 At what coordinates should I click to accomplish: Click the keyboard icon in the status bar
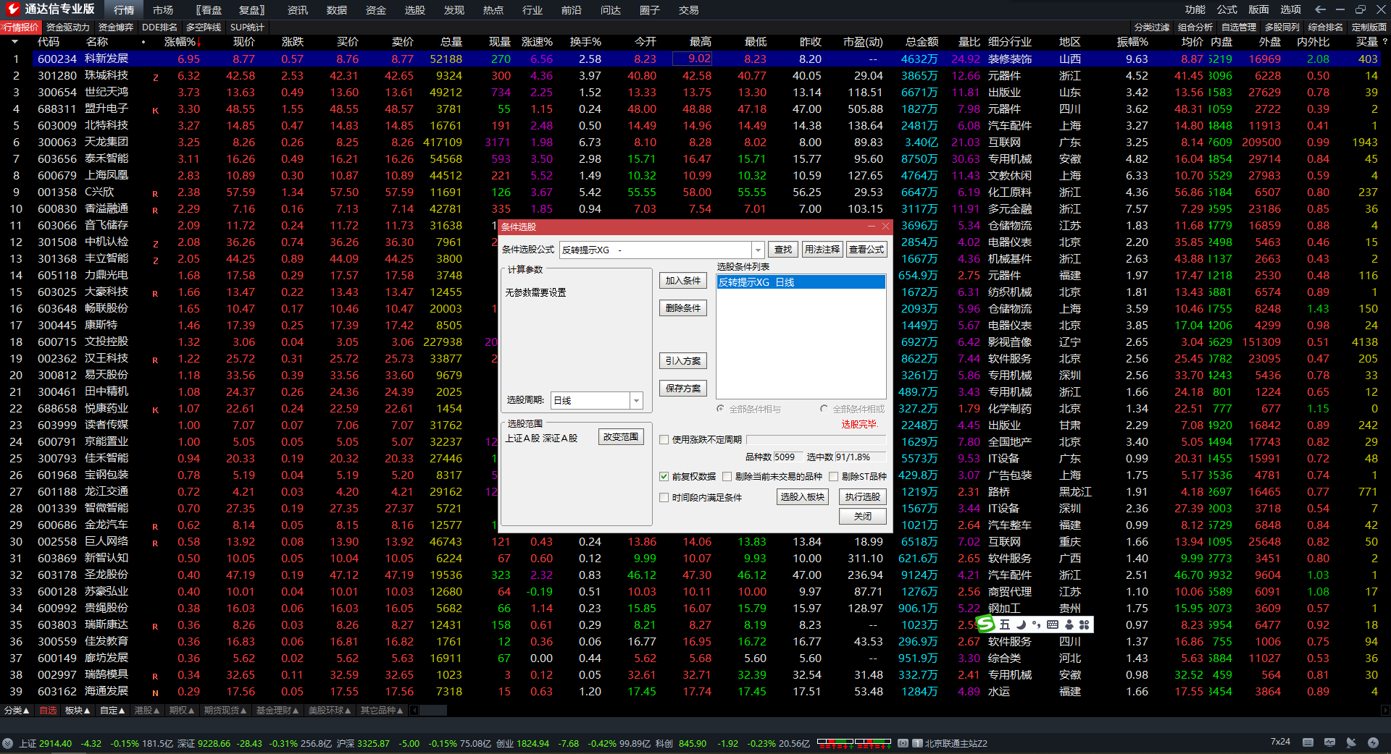[1308, 742]
